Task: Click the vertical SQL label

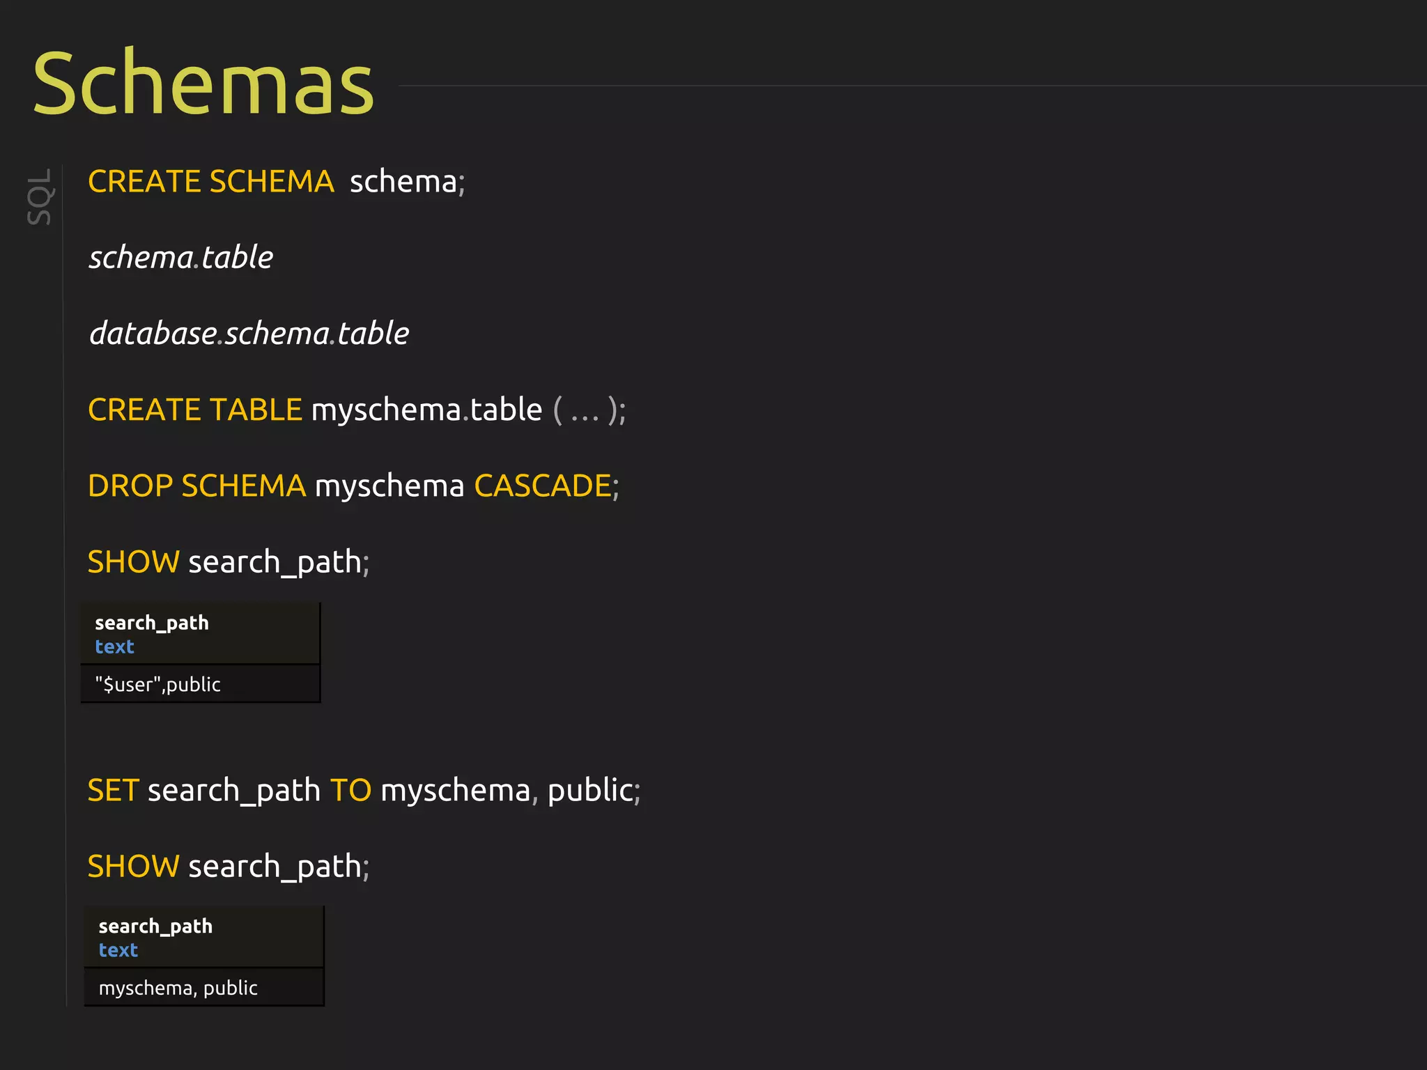Action: [x=40, y=196]
